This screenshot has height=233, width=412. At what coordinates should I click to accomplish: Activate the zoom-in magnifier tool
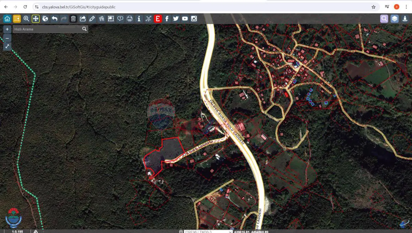click(26, 19)
